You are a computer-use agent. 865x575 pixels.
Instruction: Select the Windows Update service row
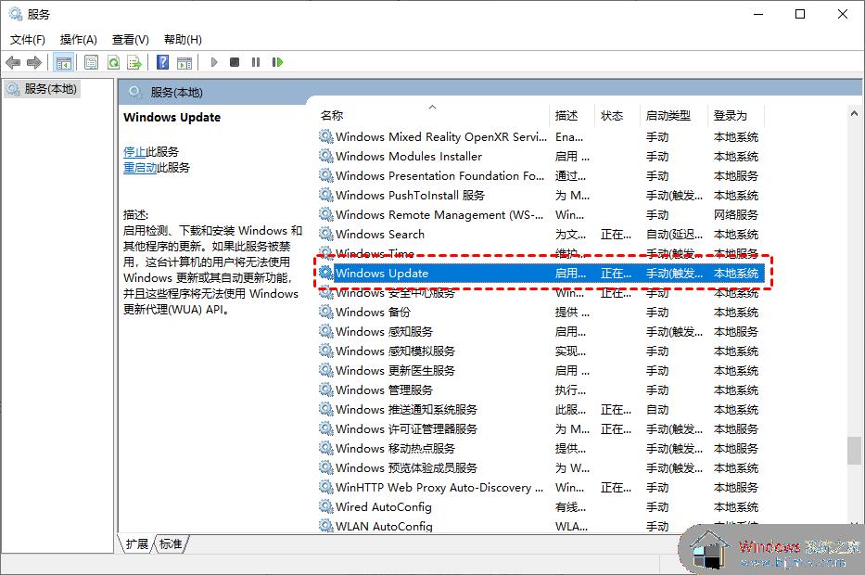tap(541, 273)
